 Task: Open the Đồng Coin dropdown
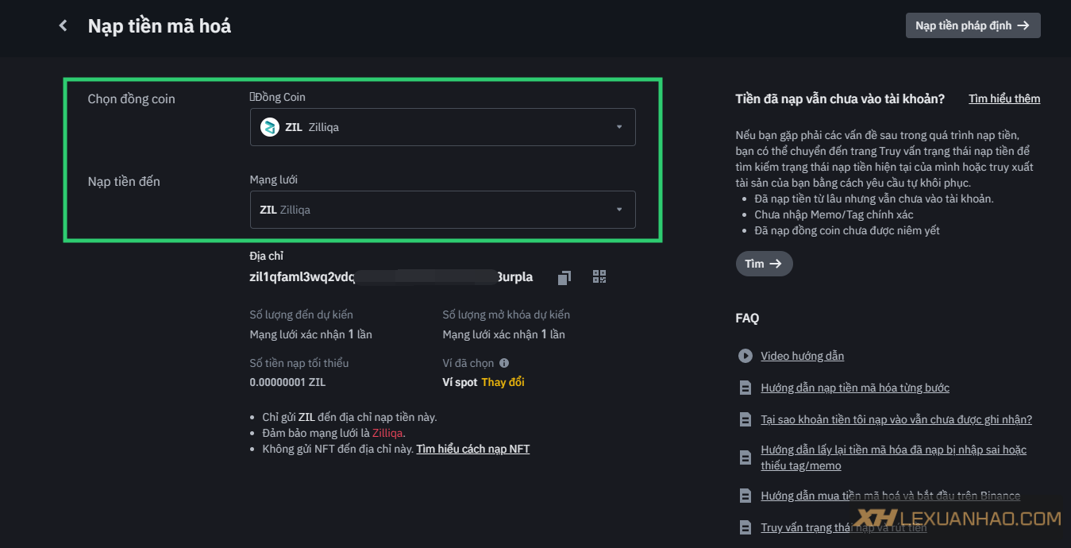(x=442, y=127)
